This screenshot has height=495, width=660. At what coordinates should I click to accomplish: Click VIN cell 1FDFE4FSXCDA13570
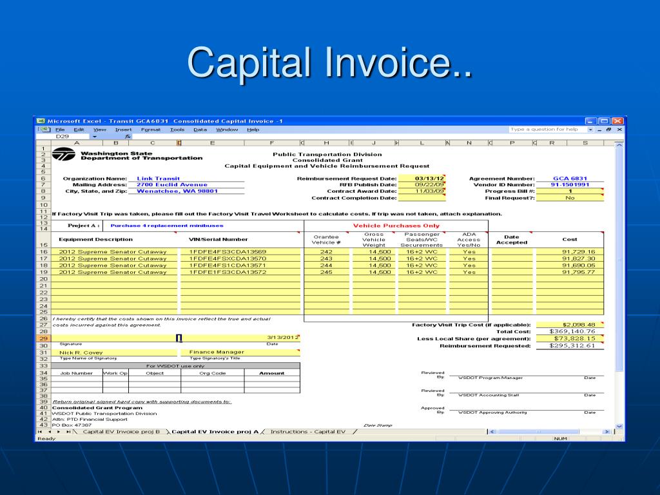pyautogui.click(x=240, y=258)
